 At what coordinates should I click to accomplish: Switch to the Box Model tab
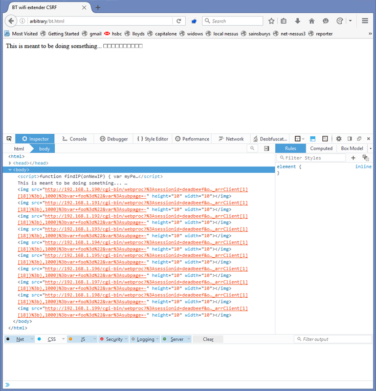pos(352,149)
